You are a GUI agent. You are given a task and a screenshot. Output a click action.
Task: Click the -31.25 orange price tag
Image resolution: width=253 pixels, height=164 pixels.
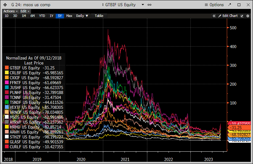tap(239, 128)
